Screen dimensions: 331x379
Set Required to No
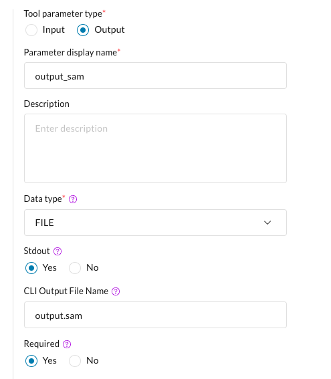tap(75, 361)
